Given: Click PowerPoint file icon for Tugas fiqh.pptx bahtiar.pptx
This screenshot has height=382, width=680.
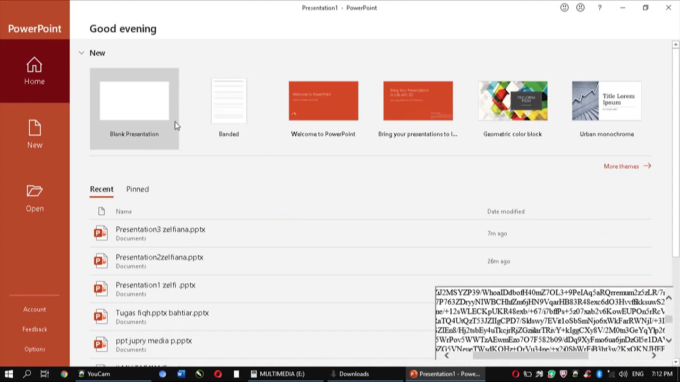Looking at the screenshot, I should (x=100, y=317).
